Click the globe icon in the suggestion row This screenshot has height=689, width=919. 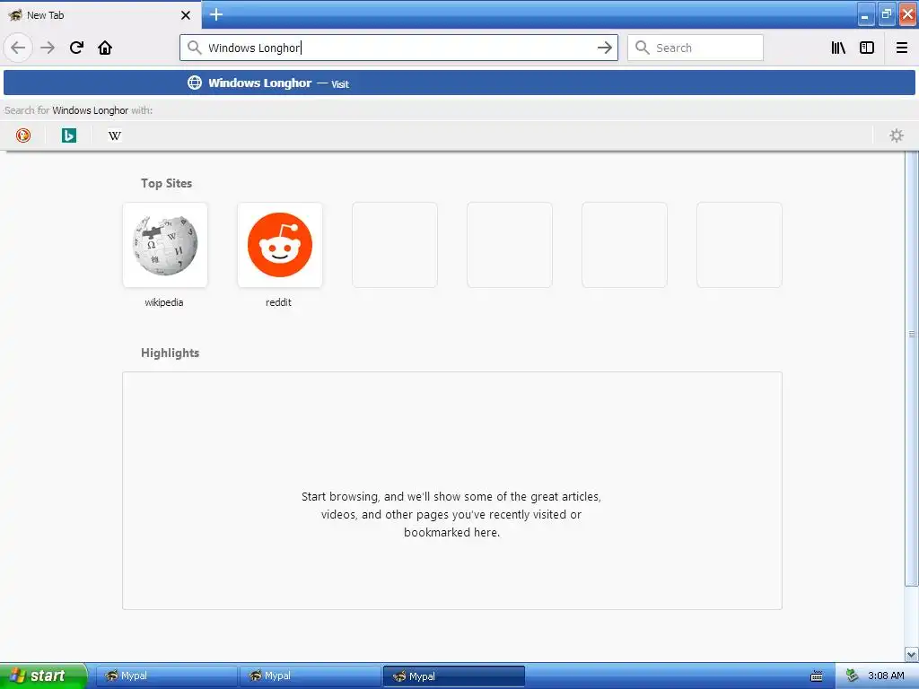point(194,83)
